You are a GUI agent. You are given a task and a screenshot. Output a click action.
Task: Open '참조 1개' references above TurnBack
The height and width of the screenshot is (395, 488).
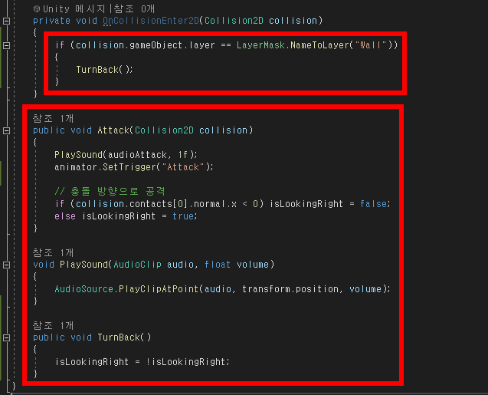pyautogui.click(x=53, y=325)
